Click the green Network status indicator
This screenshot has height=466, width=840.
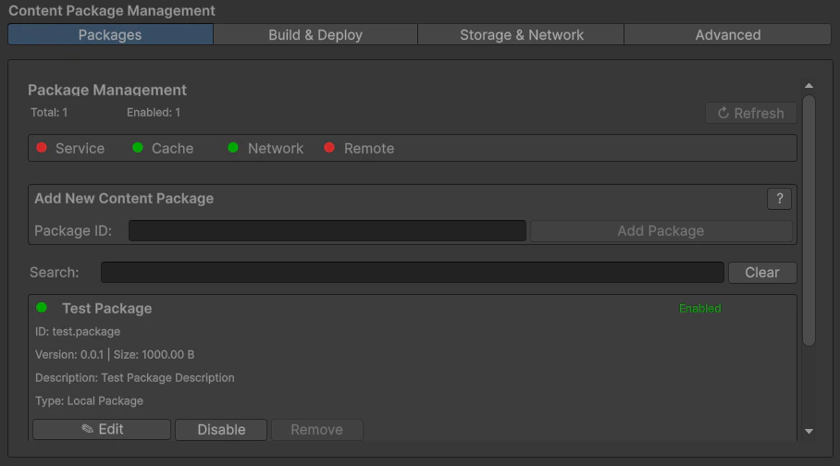click(x=233, y=147)
